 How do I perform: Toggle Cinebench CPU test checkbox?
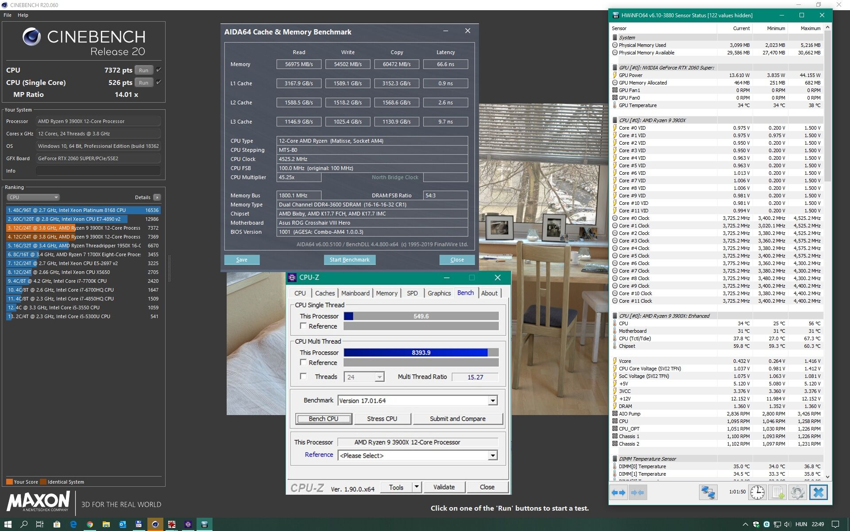[x=158, y=70]
